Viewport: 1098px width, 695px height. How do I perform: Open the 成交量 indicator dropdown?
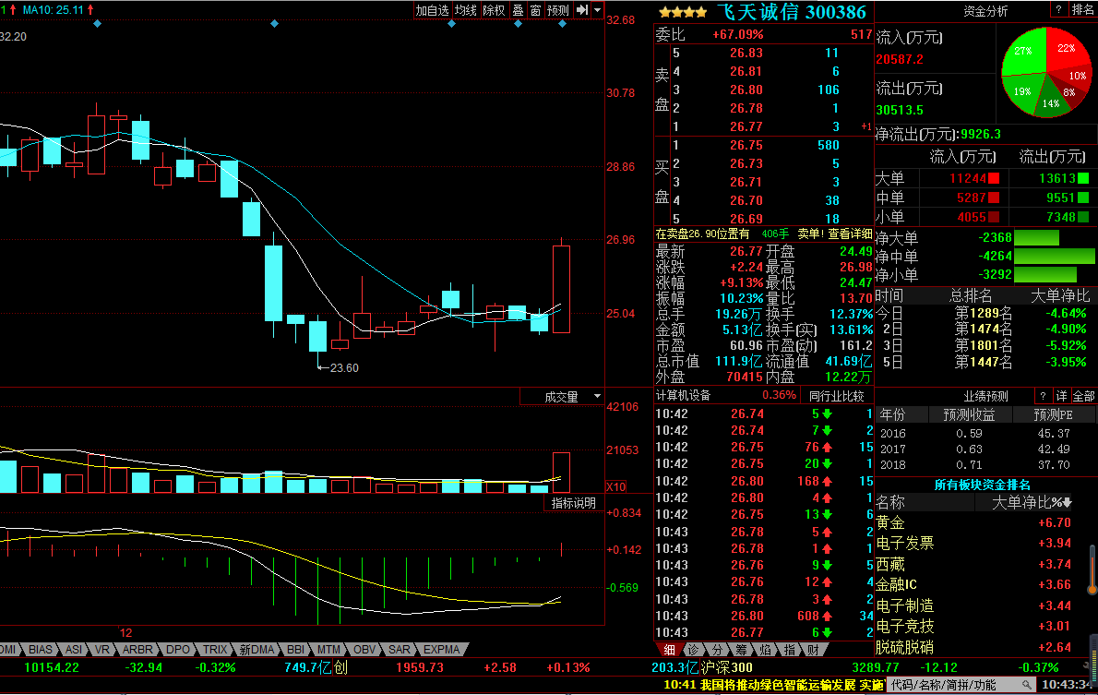point(597,397)
